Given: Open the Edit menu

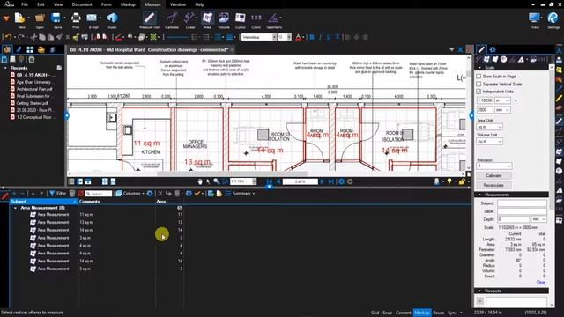Looking at the screenshot, I should 41,4.
